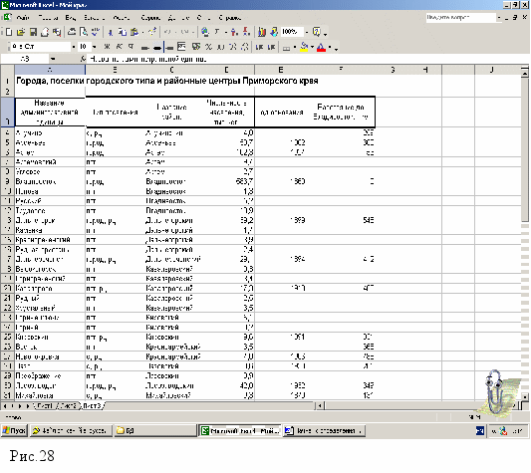The height and width of the screenshot is (473, 531).
Task: Sort ascending A to Z
Action: [234, 32]
